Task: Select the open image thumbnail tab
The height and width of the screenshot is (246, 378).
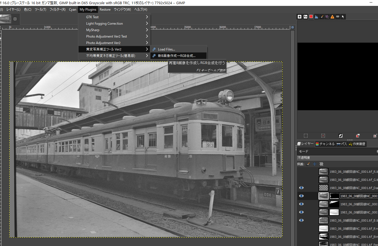Action: [6, 19]
